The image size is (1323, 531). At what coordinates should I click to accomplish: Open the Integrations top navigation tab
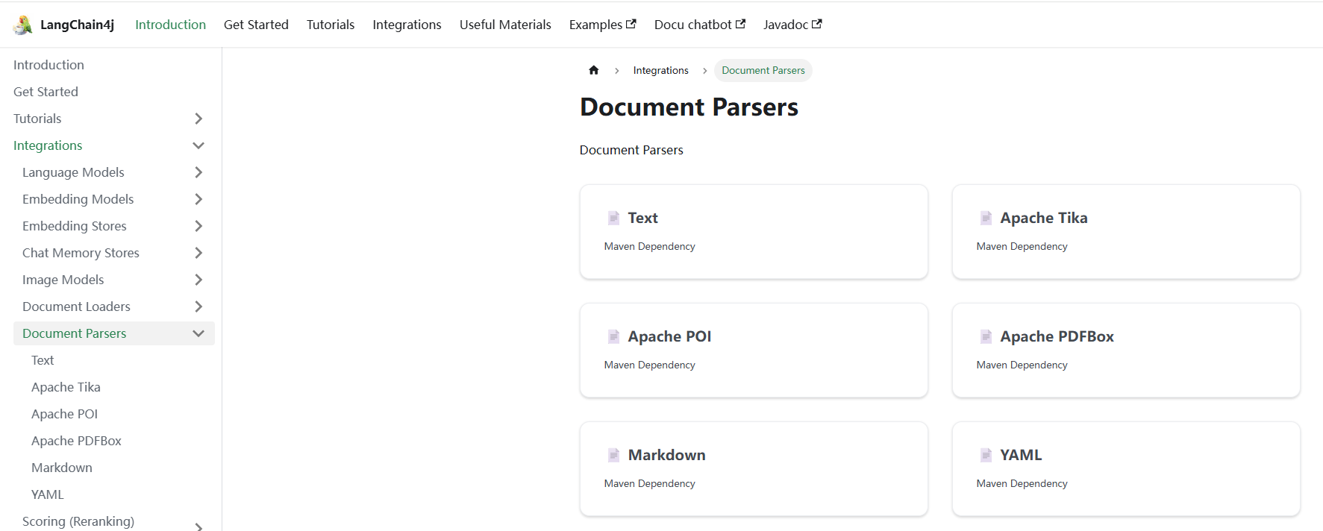tap(407, 25)
